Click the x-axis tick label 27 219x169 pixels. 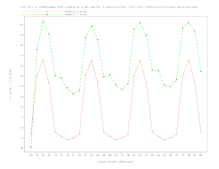[85, 155]
